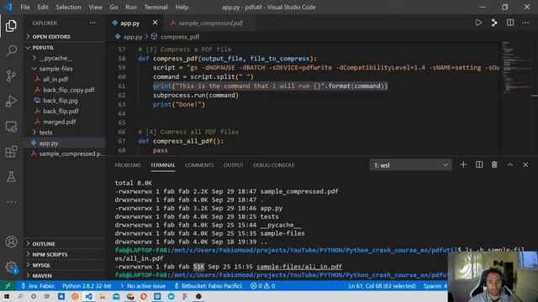Open VS Code icon in the taskbar

click(88, 296)
